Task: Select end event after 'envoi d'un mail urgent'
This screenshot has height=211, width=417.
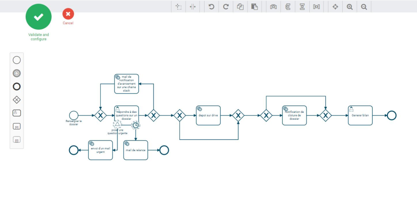Action: point(74,150)
